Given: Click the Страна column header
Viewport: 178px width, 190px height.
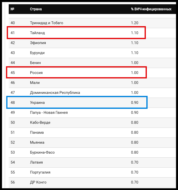Looking at the screenshot, I should (x=36, y=9).
